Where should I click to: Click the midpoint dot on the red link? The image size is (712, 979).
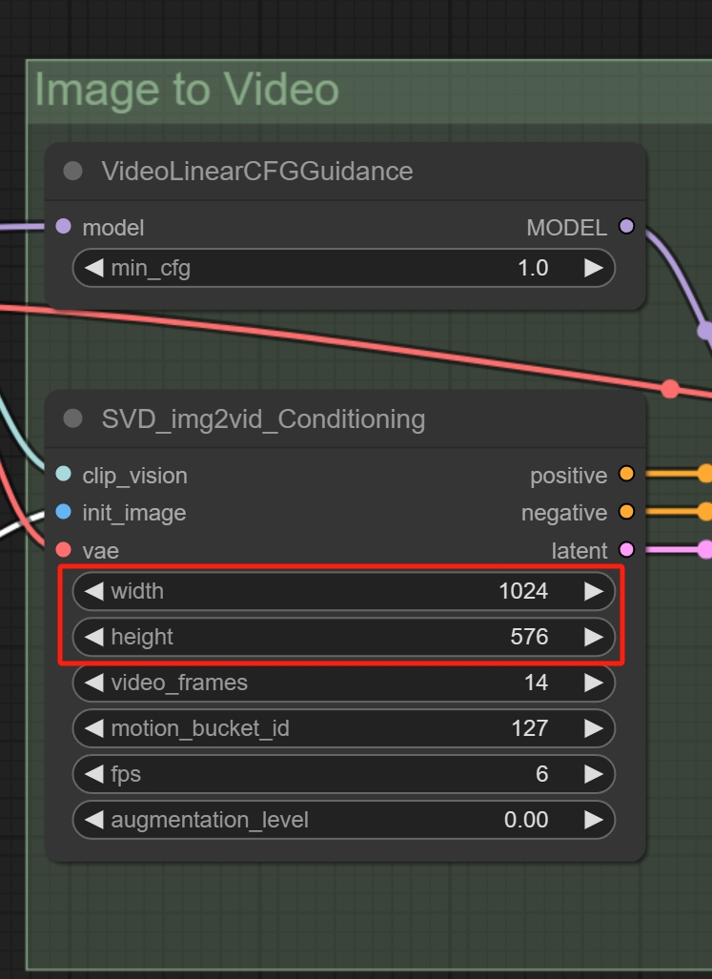click(670, 389)
